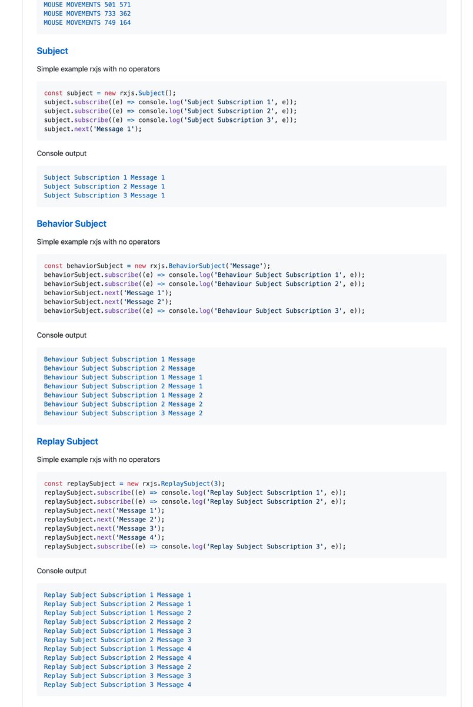
Task: Click the replaySubject.next('Message 3') code line
Action: (x=104, y=528)
